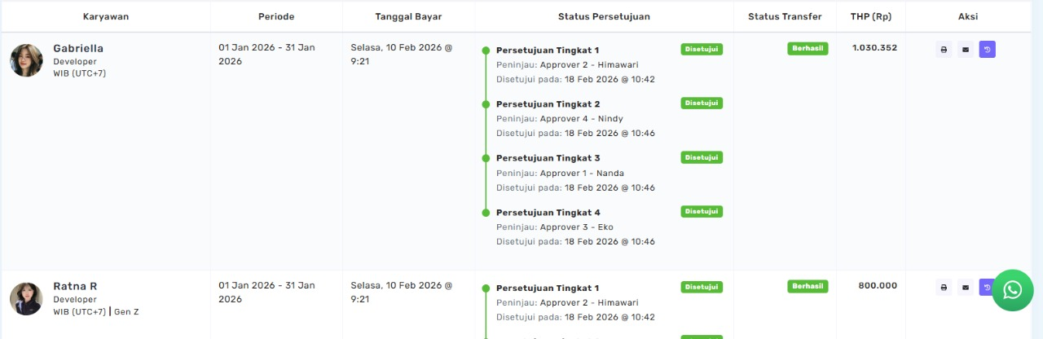Sort by the Karyawan column header
Image resolution: width=1043 pixels, height=339 pixels.
coord(106,16)
